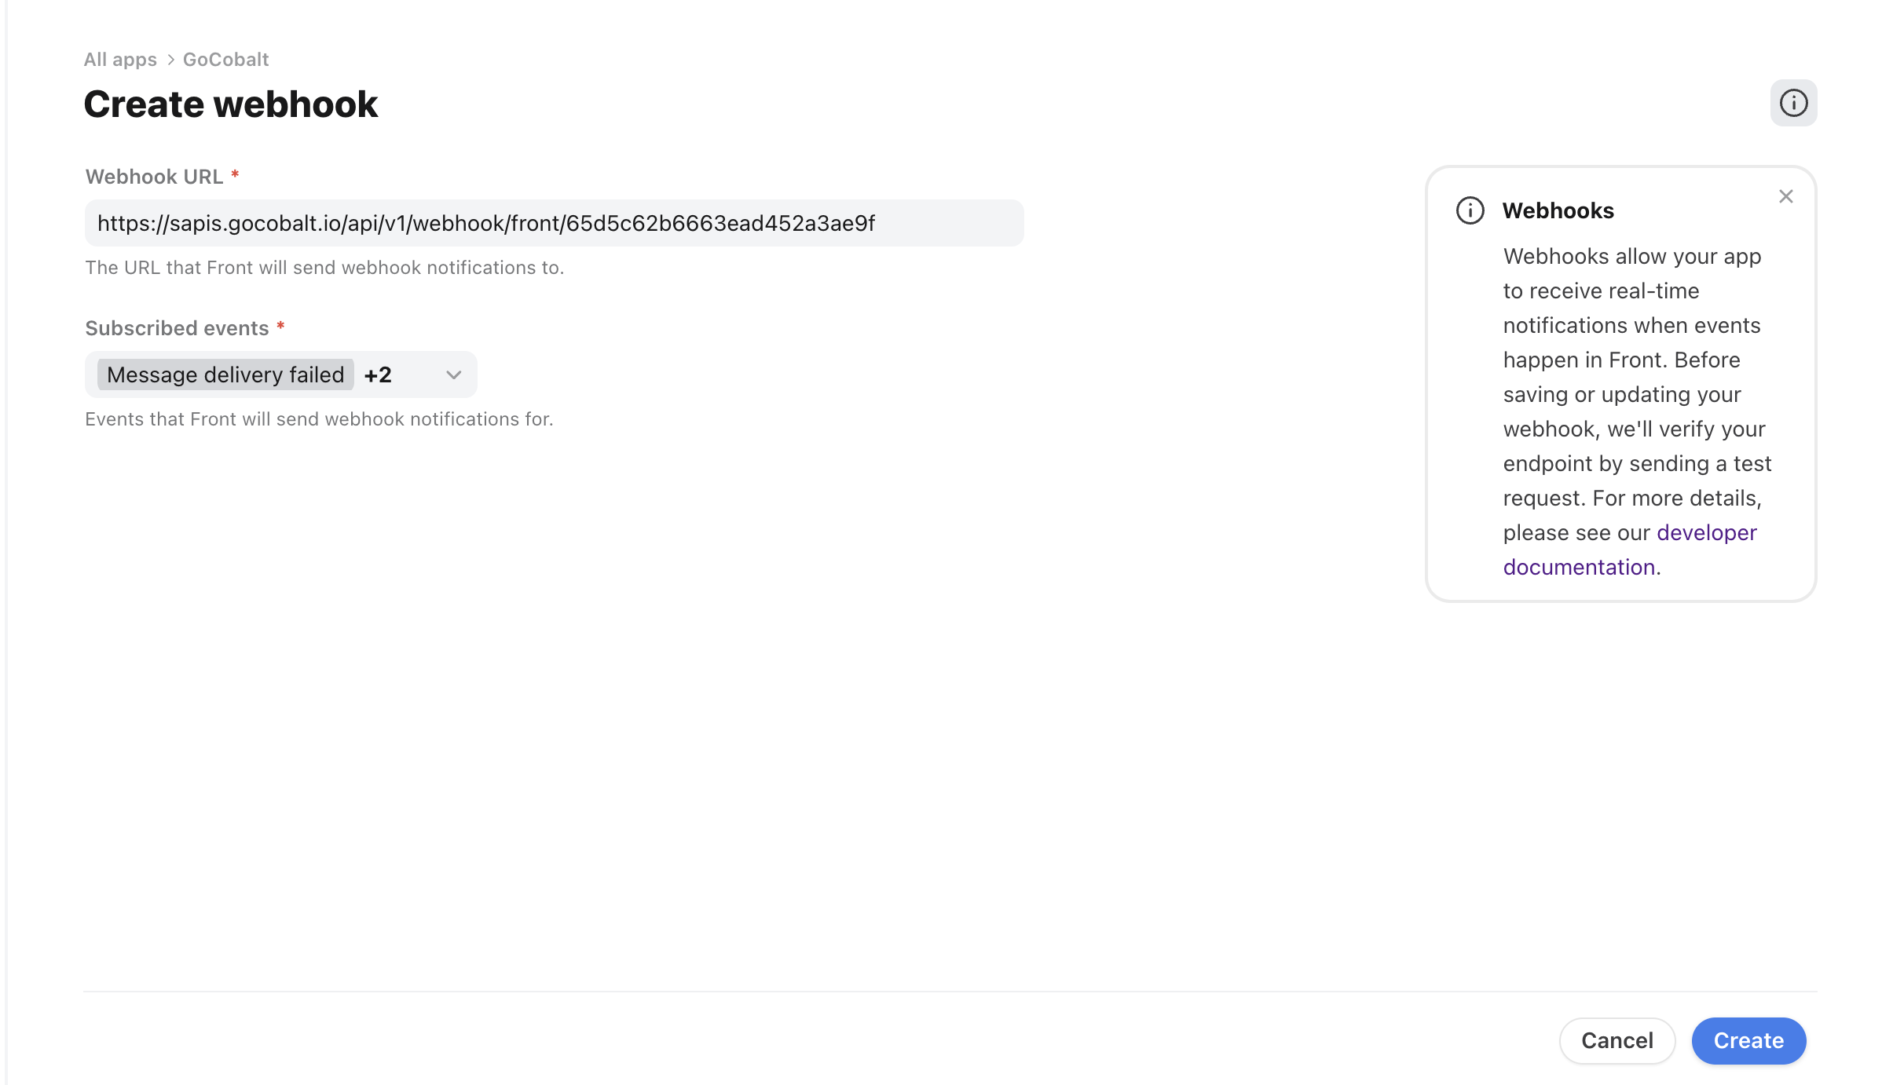Click the chevron next to Message delivery failed

452,374
